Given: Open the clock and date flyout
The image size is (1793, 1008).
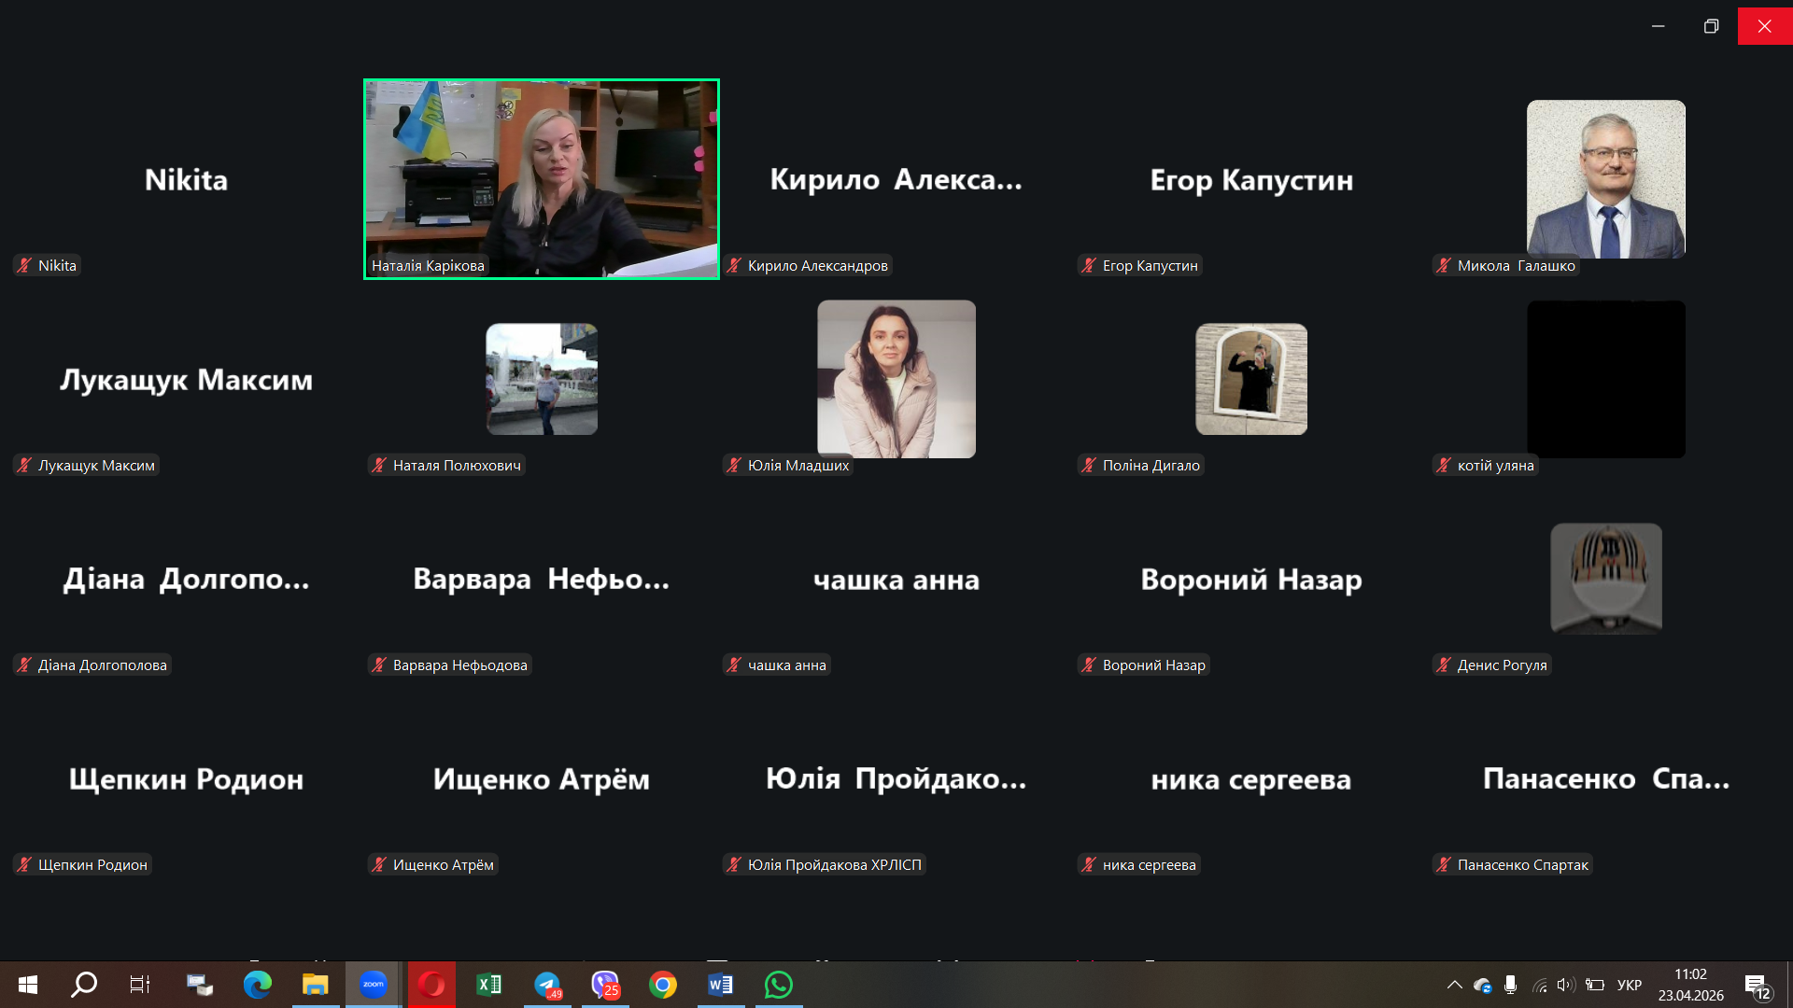Looking at the screenshot, I should [x=1690, y=985].
